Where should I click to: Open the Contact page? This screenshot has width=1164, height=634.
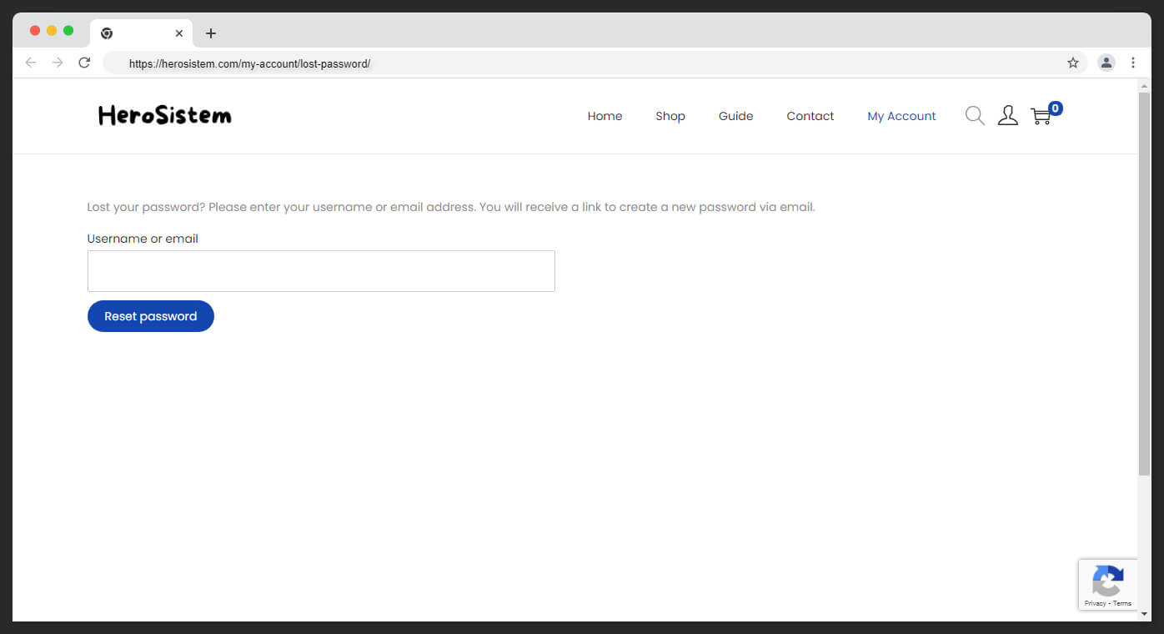click(x=810, y=116)
